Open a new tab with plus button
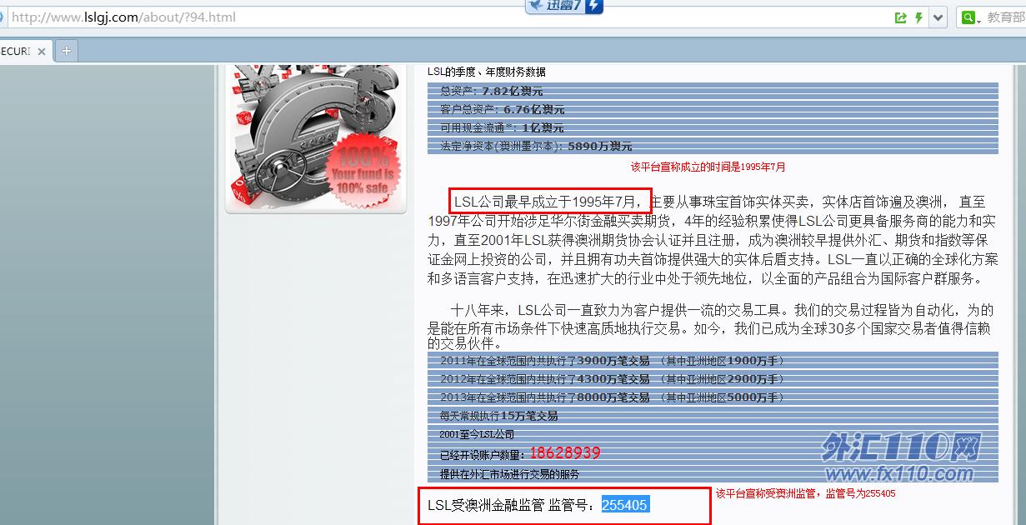1026x525 pixels. 66,51
